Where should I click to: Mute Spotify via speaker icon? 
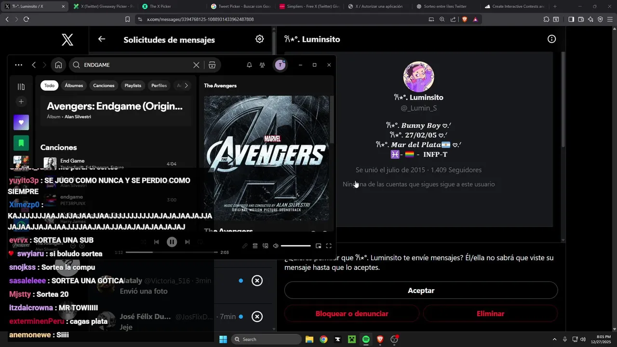click(276, 246)
